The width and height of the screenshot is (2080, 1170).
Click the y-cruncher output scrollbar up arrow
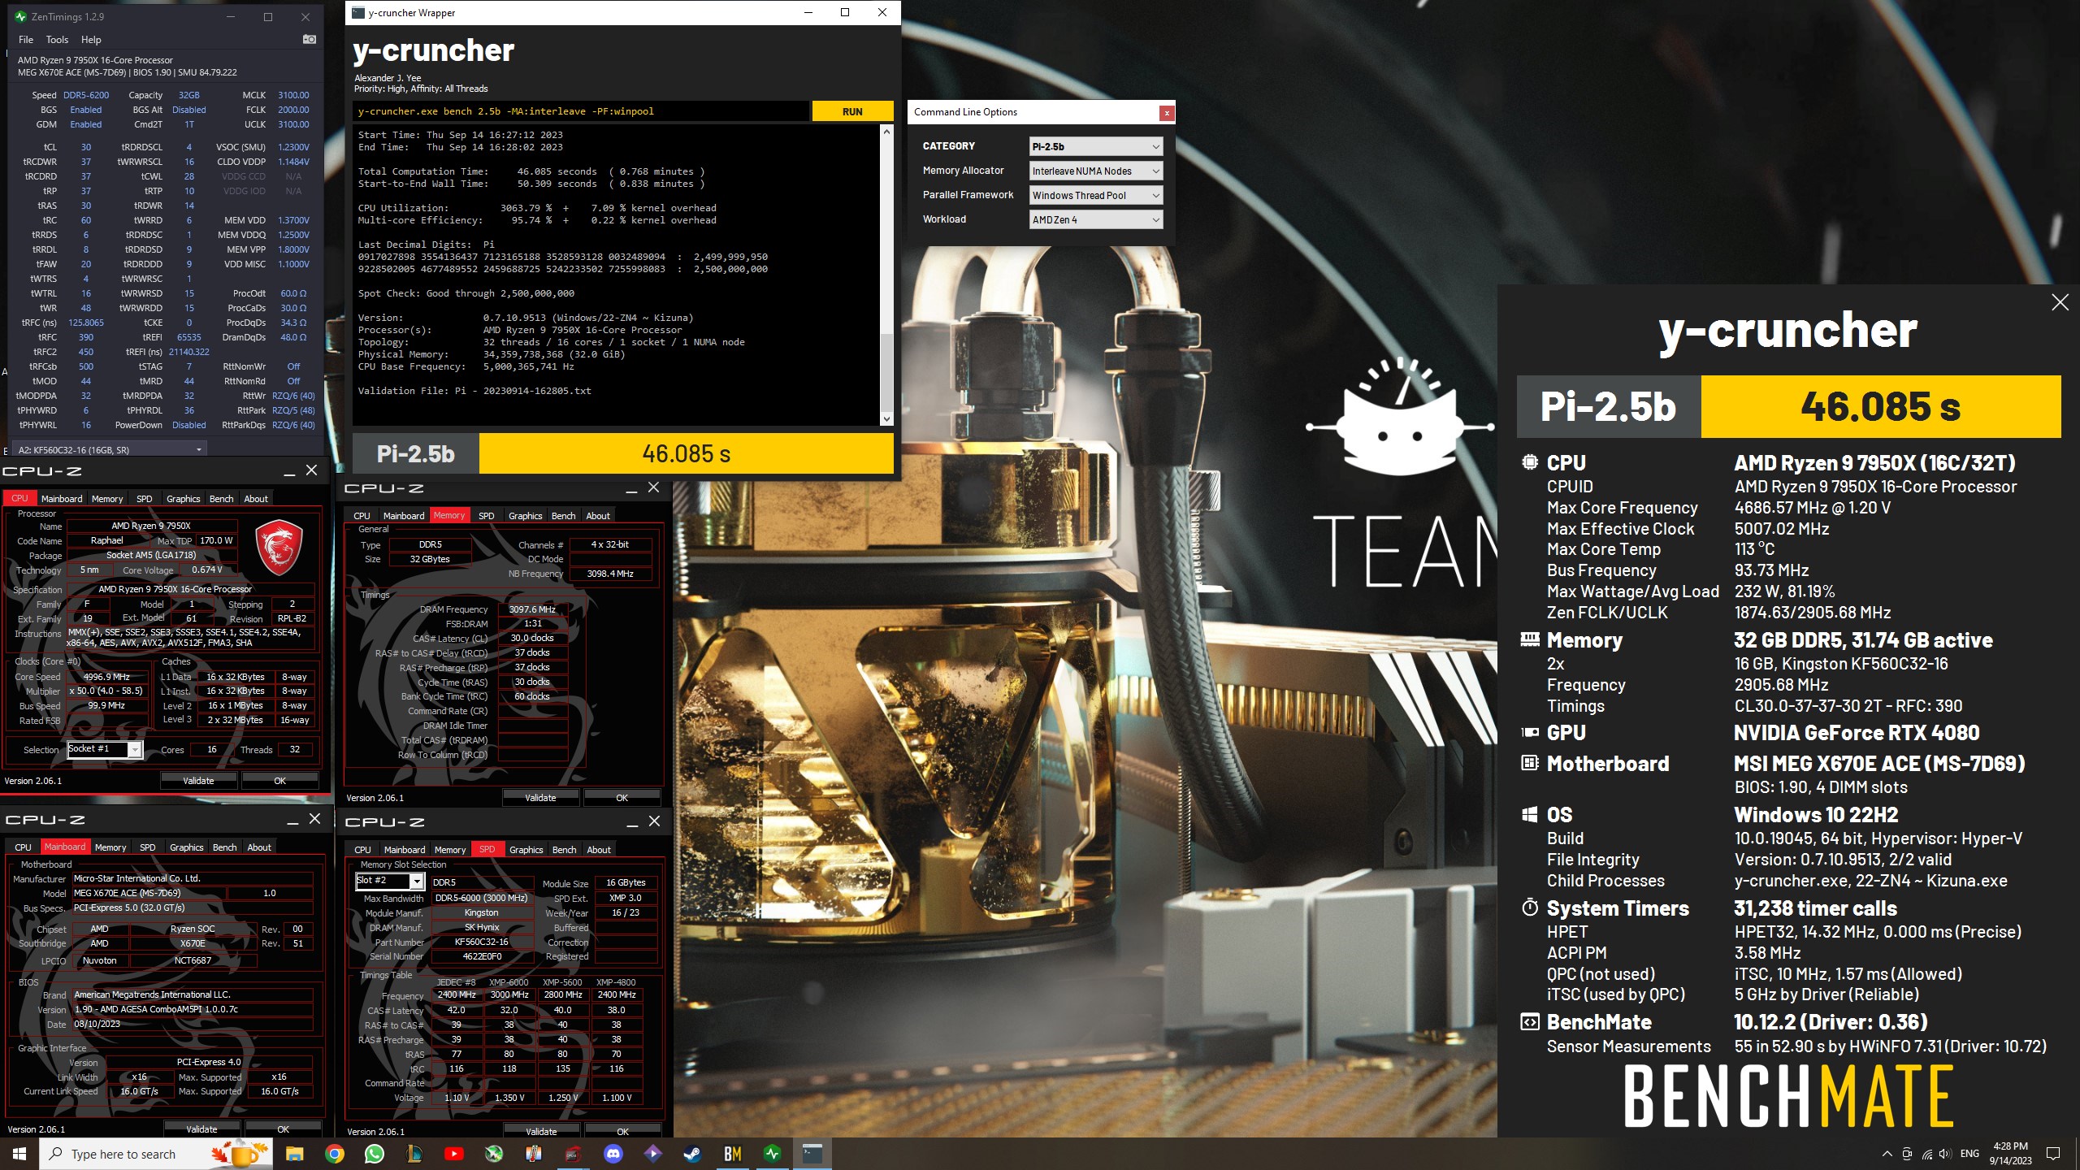click(x=886, y=132)
